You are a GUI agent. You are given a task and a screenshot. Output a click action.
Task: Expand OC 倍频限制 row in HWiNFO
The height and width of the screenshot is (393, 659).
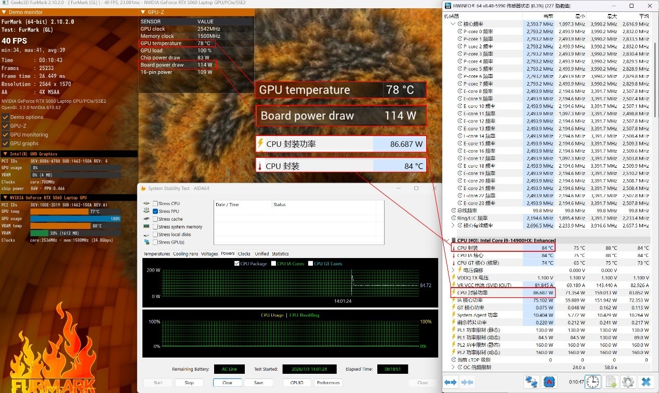pyautogui.click(x=453, y=367)
